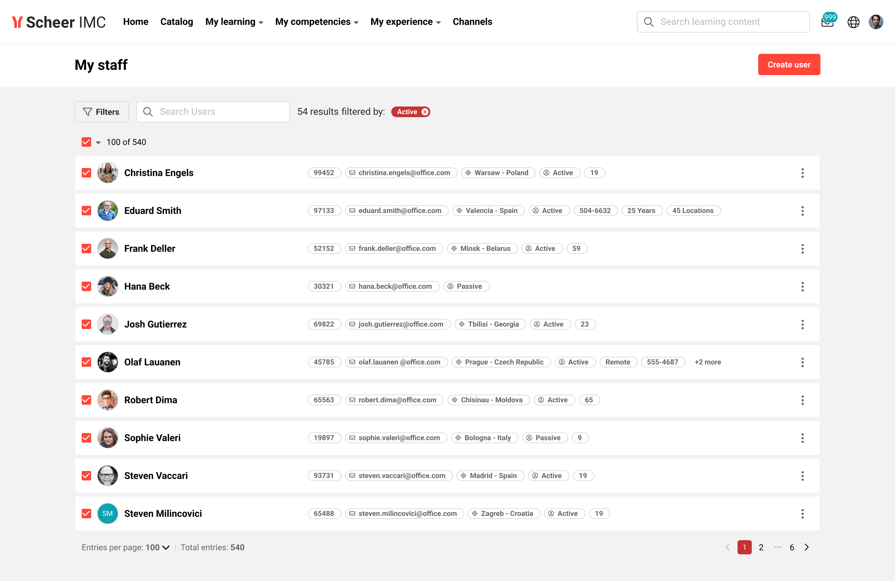Open the user profile avatar menu
This screenshot has width=895, height=581.
coord(876,21)
